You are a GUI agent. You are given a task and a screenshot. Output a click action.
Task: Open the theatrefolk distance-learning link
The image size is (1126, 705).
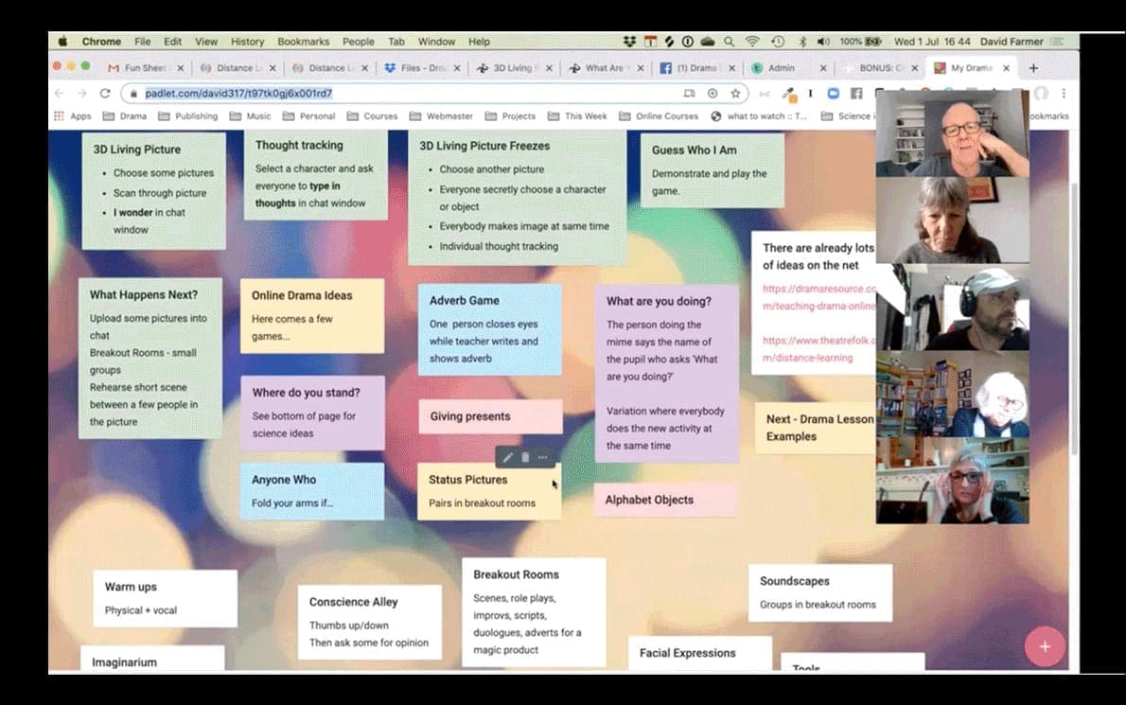click(x=819, y=349)
